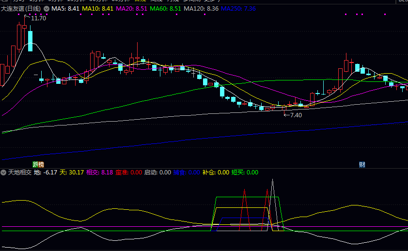
Task: Click the 跌榜 event marker icon
Action: pyautogui.click(x=38, y=165)
